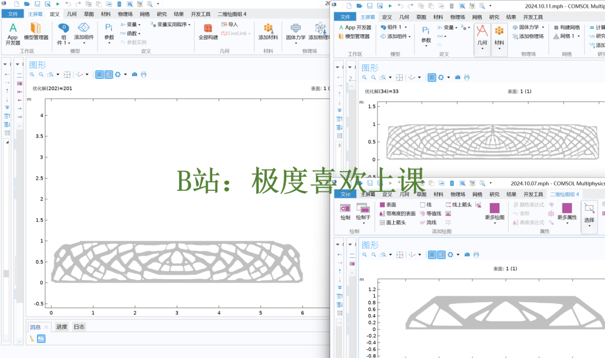605x358 pixels.
Task: Expand the 固体力学 dropdown in top-right window
Action: [x=529, y=27]
